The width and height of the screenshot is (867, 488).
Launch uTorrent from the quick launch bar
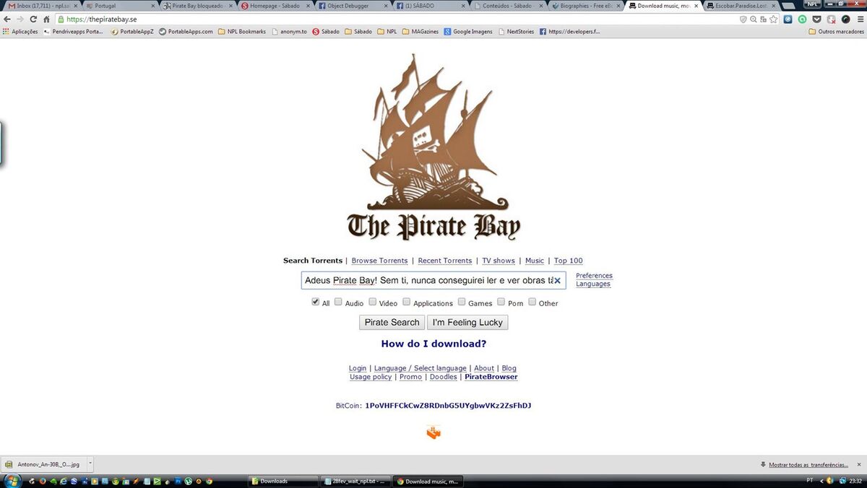pos(188,481)
